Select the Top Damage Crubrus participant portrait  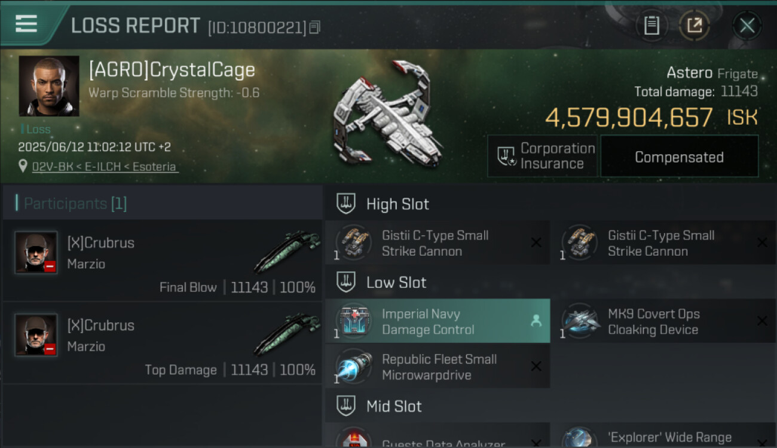point(36,335)
